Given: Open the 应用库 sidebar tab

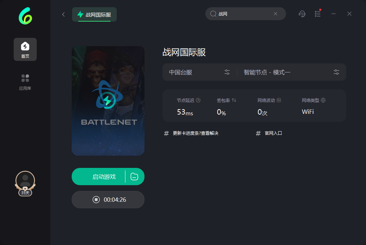Looking at the screenshot, I should pyautogui.click(x=25, y=82).
